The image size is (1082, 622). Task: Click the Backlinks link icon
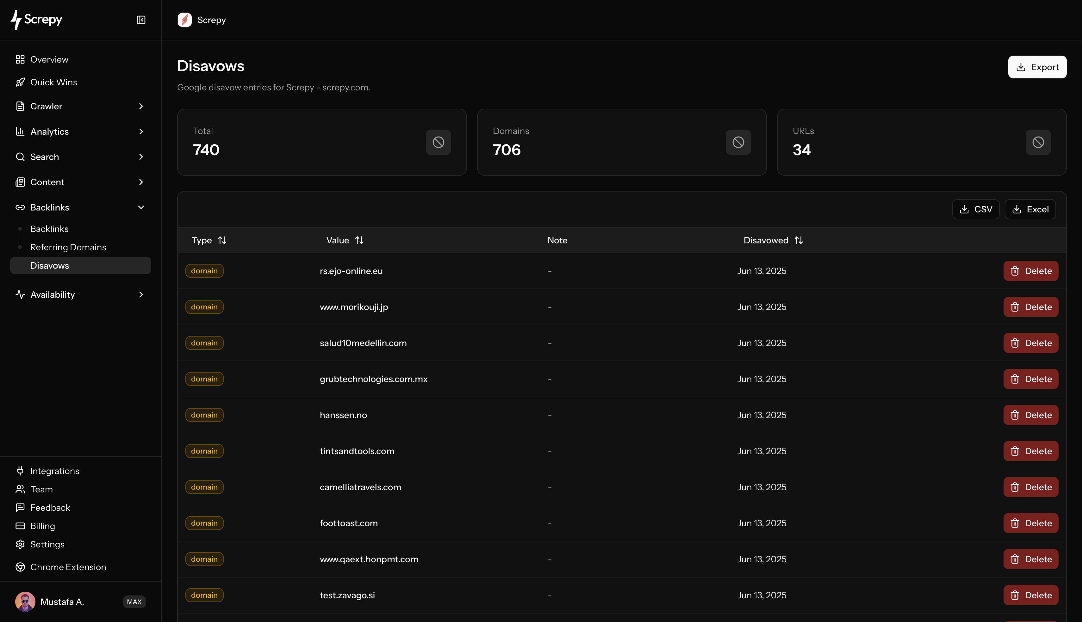click(x=20, y=207)
